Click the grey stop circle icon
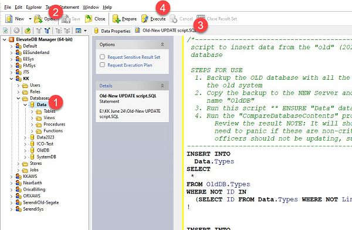Viewport: 352px width, 230px height. (16, 31)
